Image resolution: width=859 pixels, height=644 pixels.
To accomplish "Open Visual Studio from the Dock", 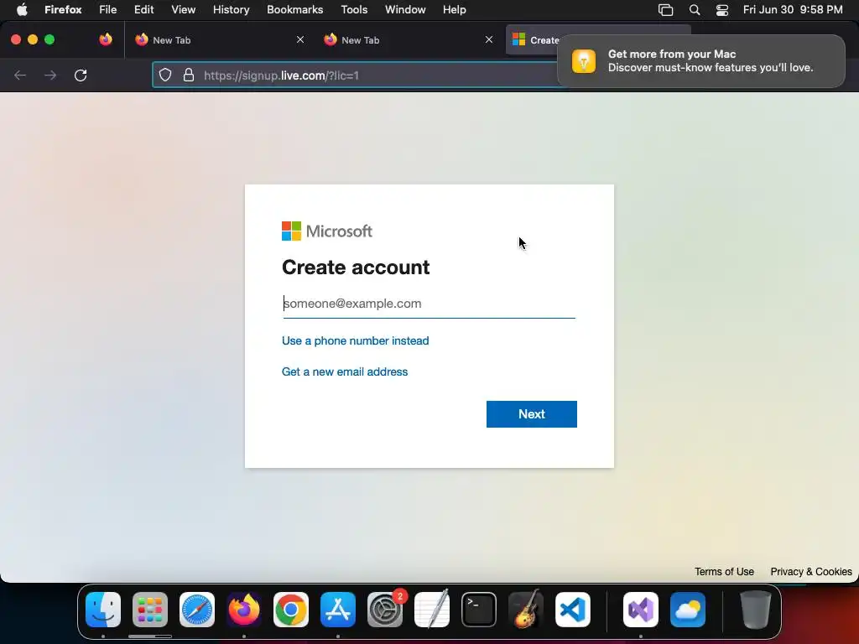I will (641, 610).
